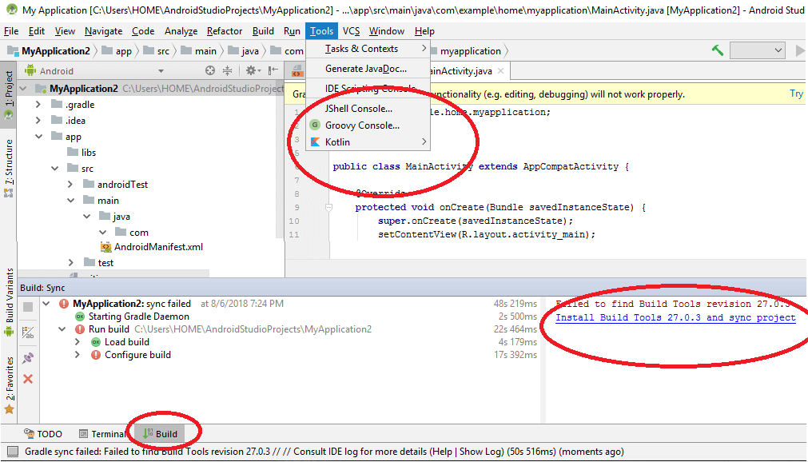Collapse the Run build node

click(62, 329)
